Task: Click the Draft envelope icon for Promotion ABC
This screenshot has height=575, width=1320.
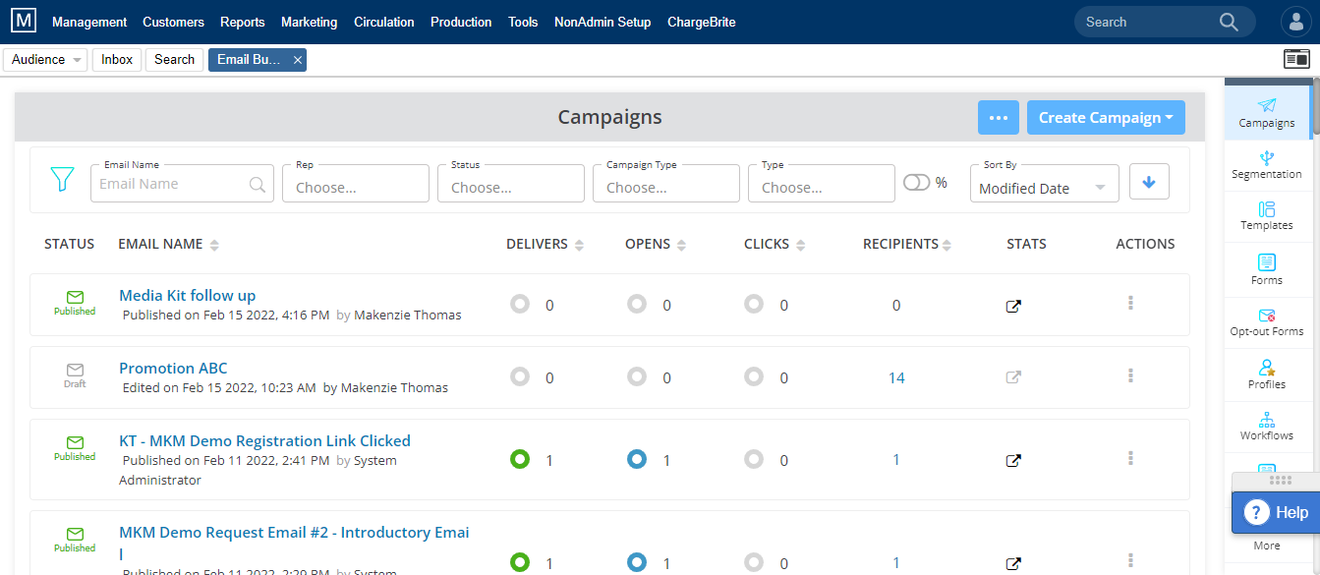Action: click(75, 370)
